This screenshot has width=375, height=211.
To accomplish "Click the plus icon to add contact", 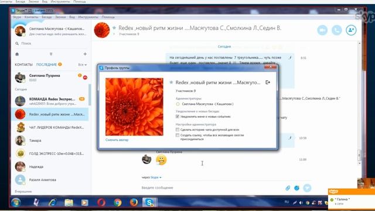I will (85, 54).
